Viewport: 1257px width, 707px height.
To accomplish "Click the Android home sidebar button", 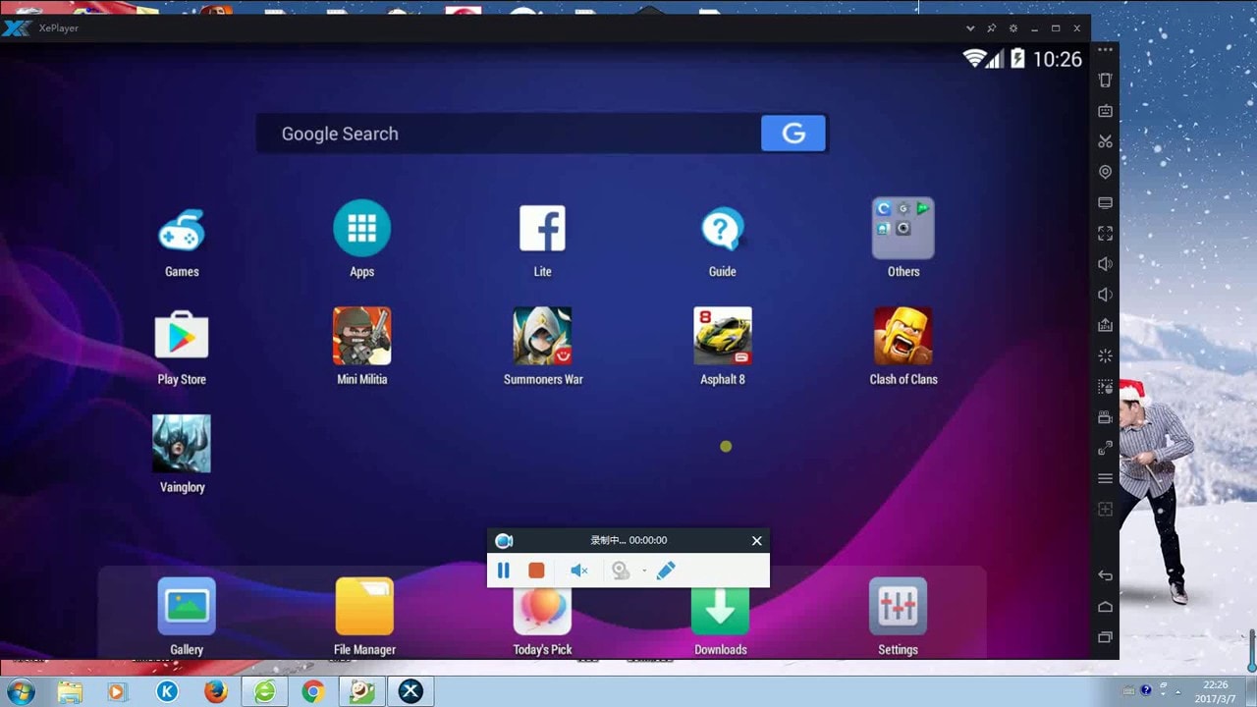I will (x=1105, y=606).
